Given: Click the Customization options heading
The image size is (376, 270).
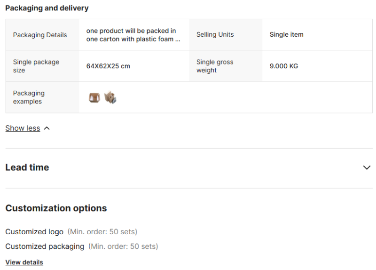Looking at the screenshot, I should point(56,208).
